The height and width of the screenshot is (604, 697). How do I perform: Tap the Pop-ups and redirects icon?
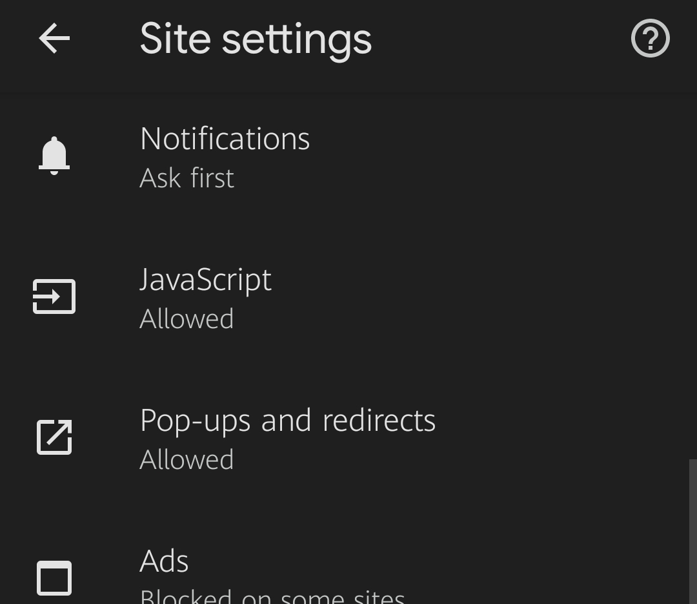[x=54, y=437]
